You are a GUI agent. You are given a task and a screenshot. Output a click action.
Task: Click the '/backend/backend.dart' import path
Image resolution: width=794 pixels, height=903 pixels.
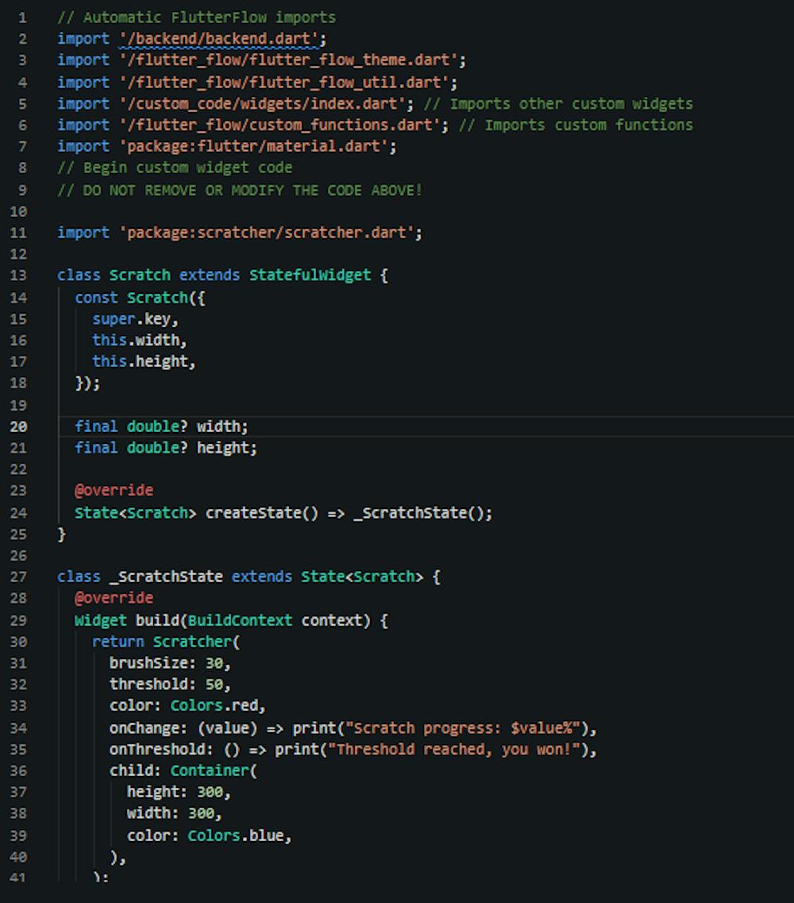[218, 39]
